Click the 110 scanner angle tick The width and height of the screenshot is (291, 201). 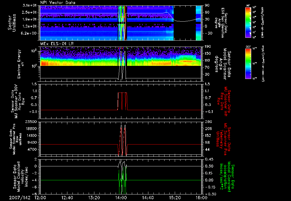(208, 60)
